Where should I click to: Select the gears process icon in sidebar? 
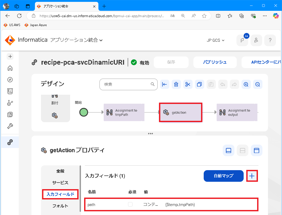(10, 142)
